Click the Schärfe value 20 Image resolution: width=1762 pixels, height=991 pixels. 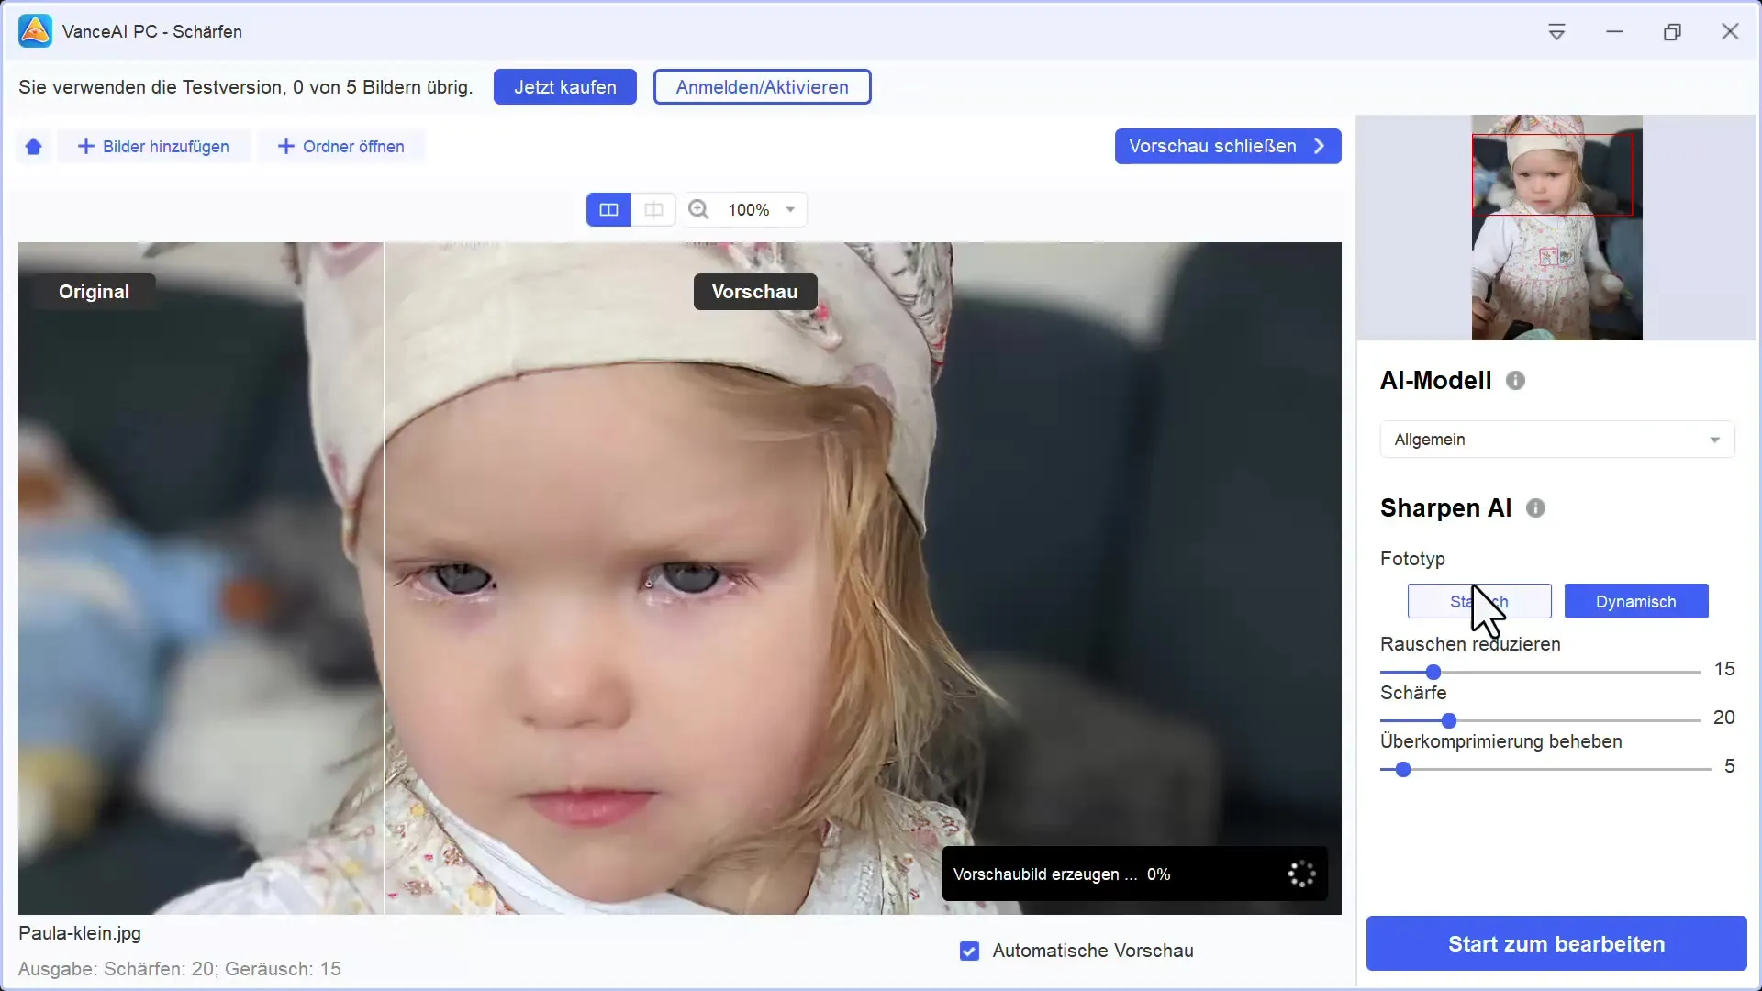pyautogui.click(x=1724, y=718)
